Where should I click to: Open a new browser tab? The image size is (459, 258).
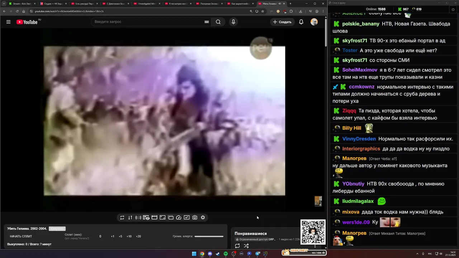click(x=290, y=4)
